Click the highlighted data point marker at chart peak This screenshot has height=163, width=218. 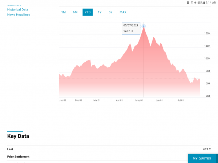(144, 26)
